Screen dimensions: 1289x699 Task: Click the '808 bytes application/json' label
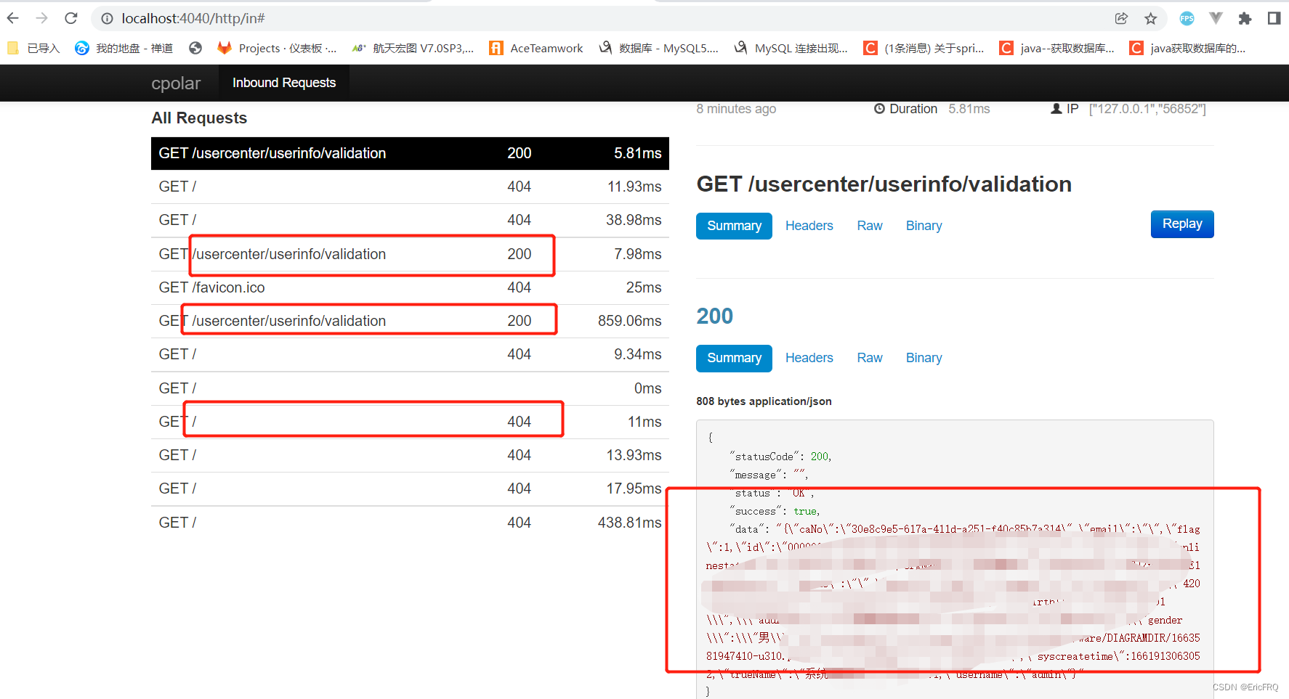(764, 401)
